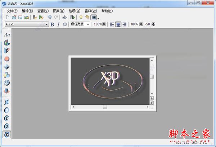Click the horizontal scrollbar thumb in preview

coord(105,107)
